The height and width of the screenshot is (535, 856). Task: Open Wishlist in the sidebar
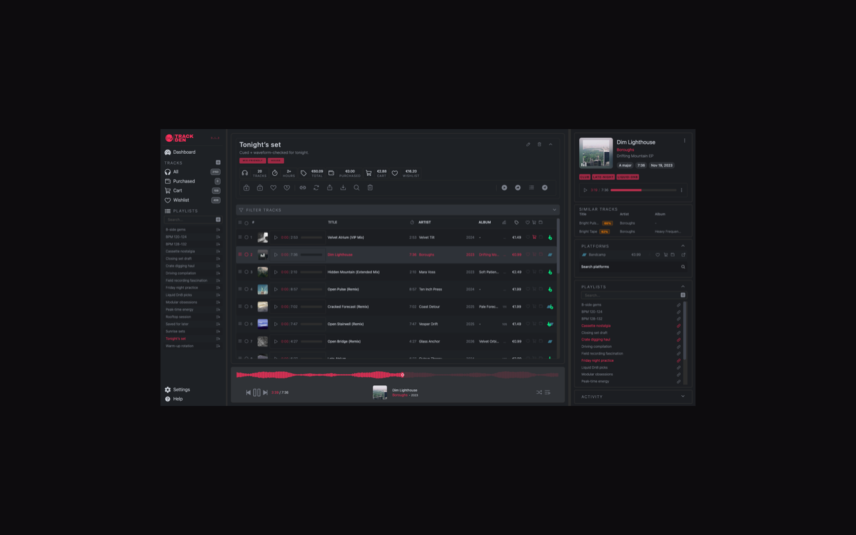point(192,200)
